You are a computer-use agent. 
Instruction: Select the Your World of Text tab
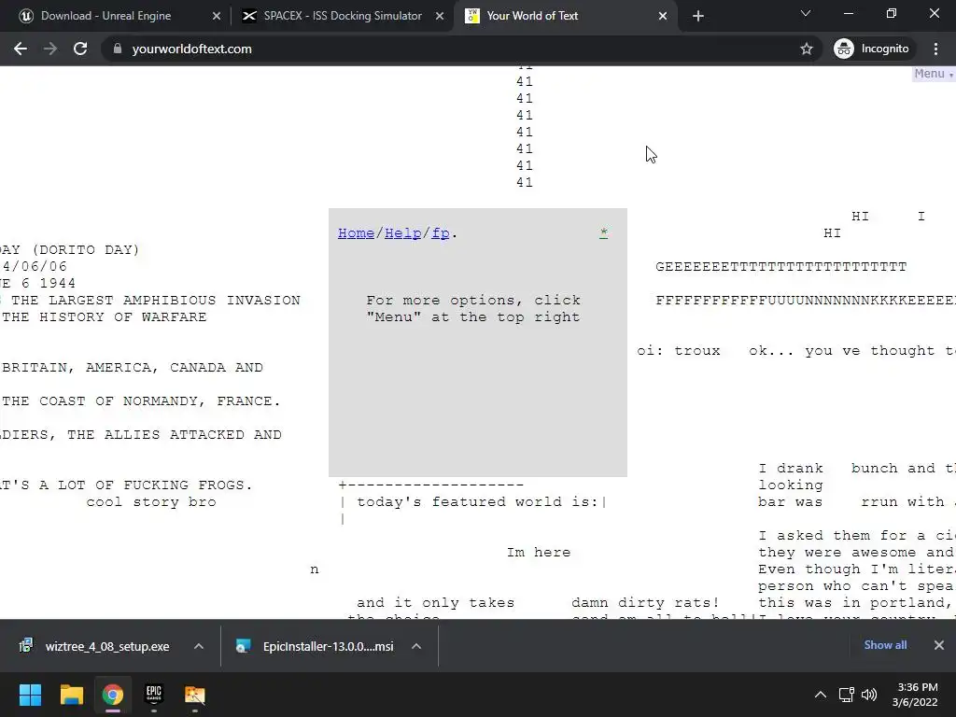pos(531,16)
